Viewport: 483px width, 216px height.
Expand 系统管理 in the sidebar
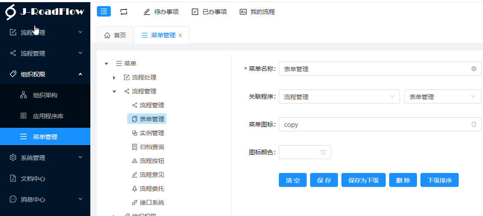(45, 158)
